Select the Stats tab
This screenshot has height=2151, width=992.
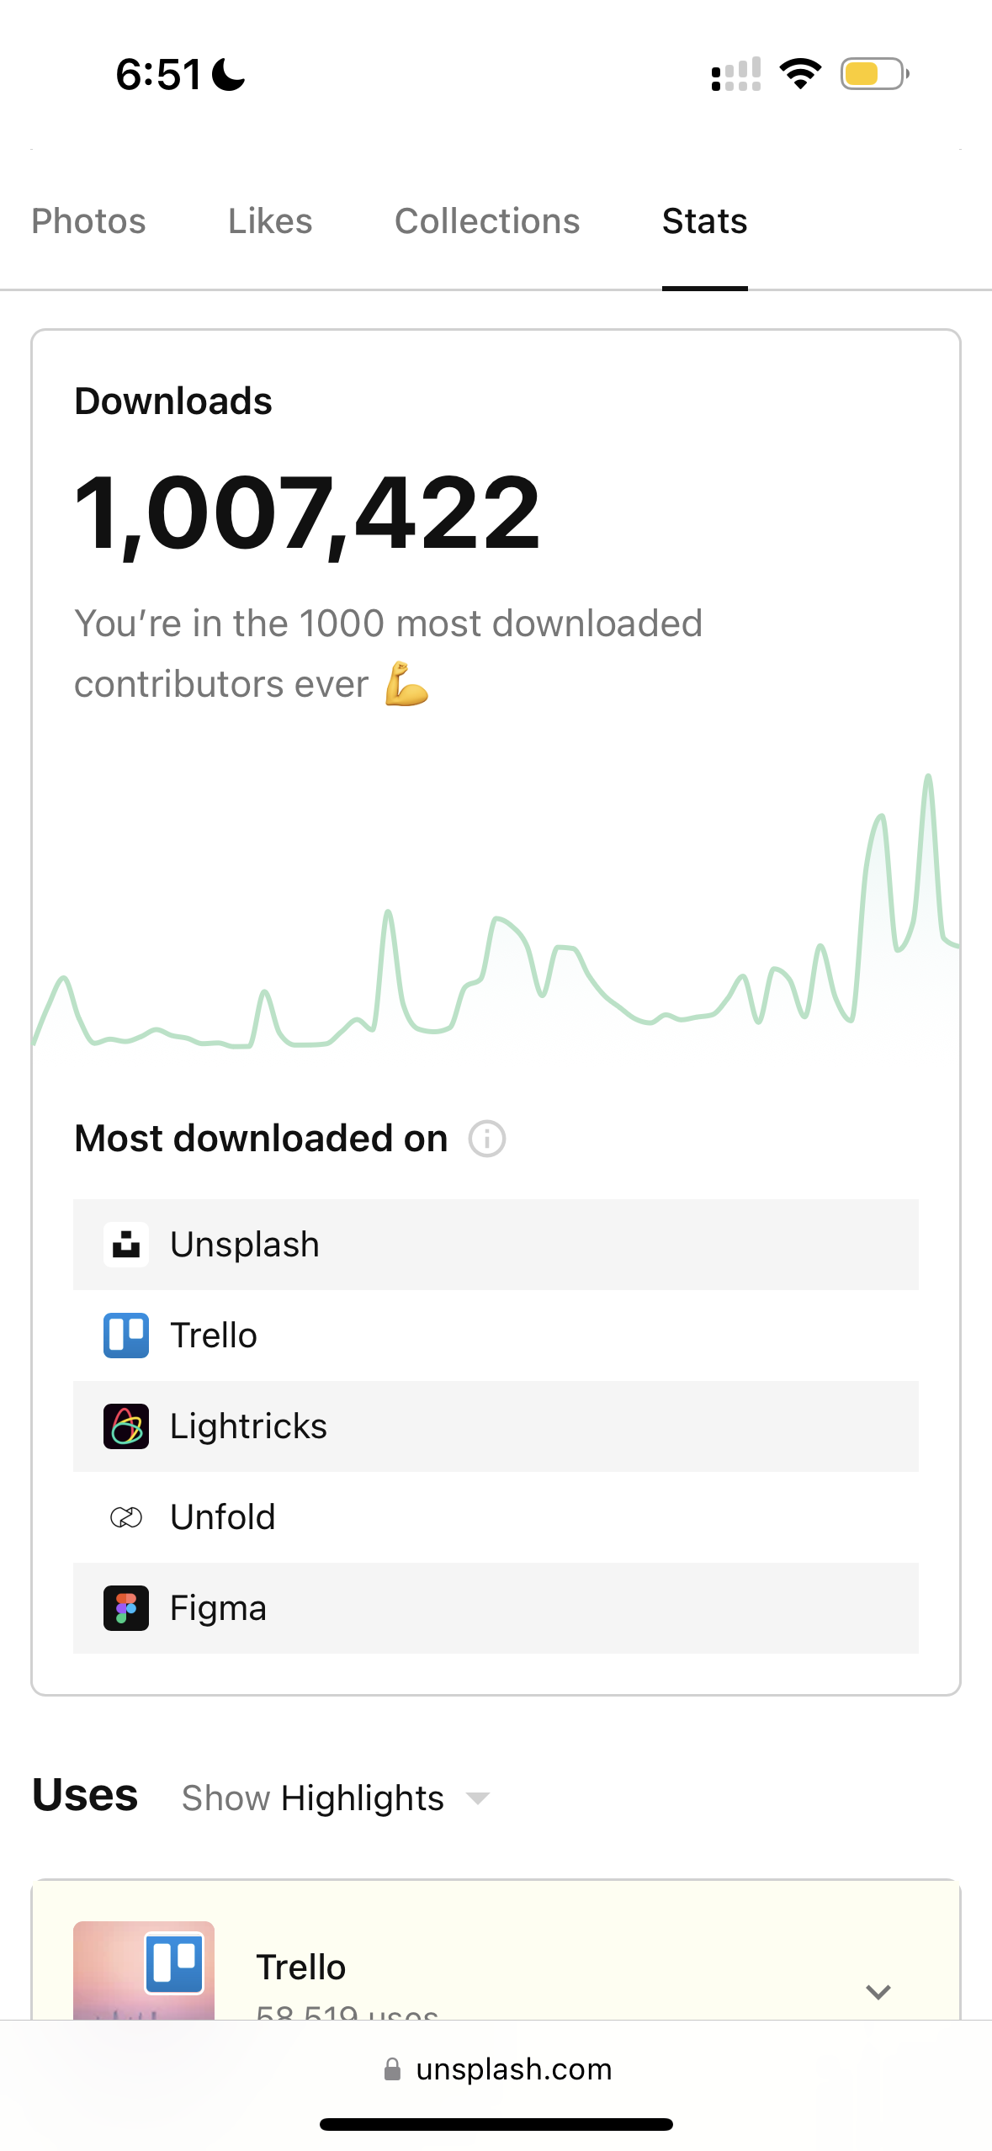coord(704,221)
